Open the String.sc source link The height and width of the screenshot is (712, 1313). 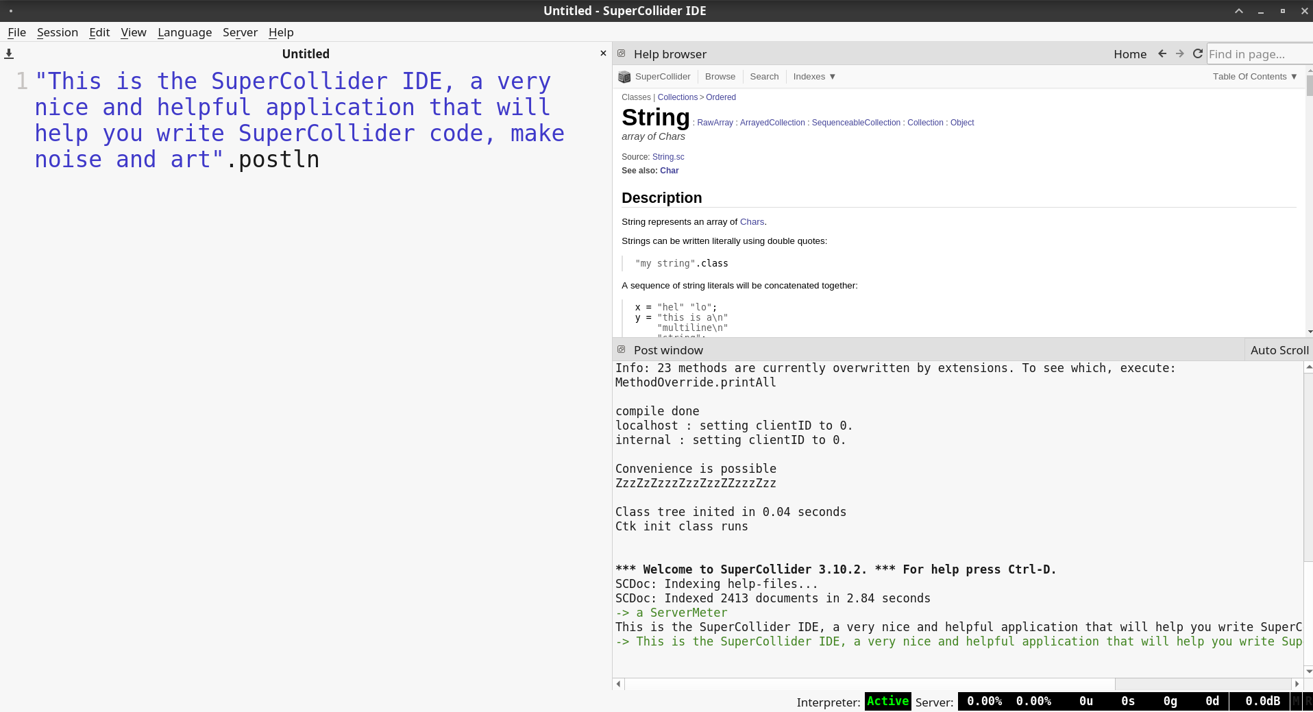point(668,157)
